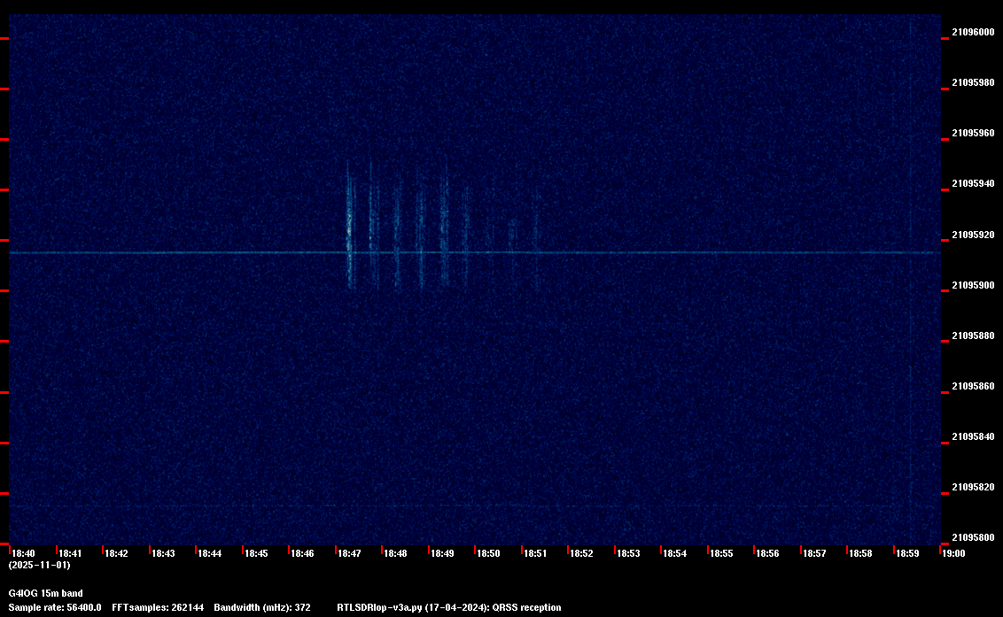This screenshot has width=1003, height=617.
Task: Click the 18:44 time label
Action: [210, 553]
